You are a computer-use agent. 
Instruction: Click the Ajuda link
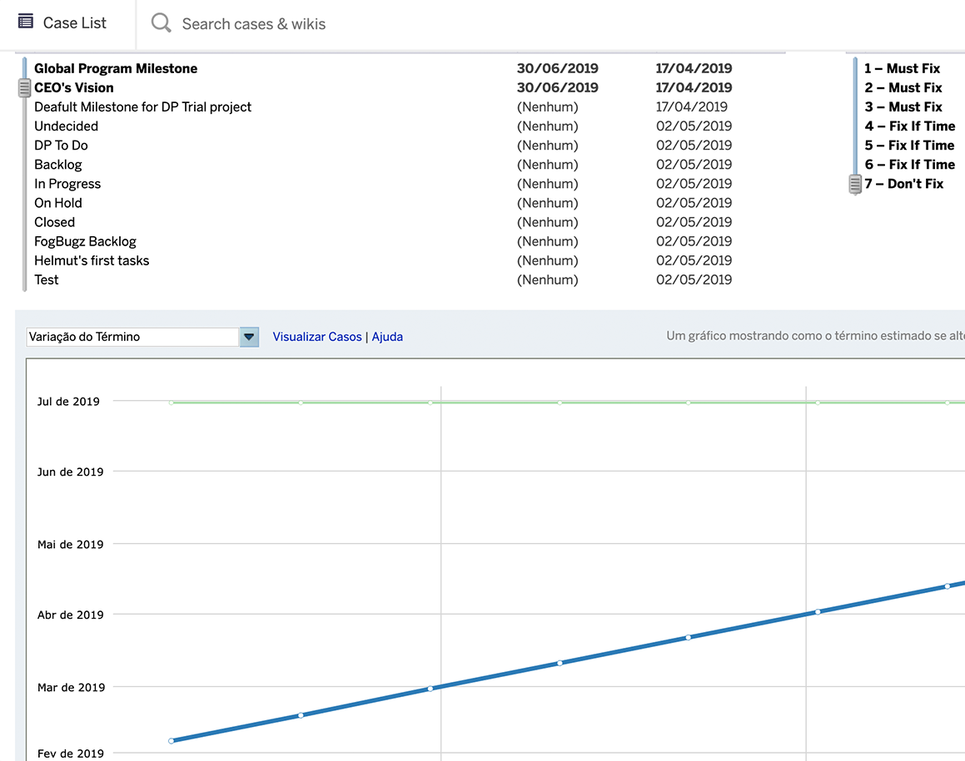[387, 337]
